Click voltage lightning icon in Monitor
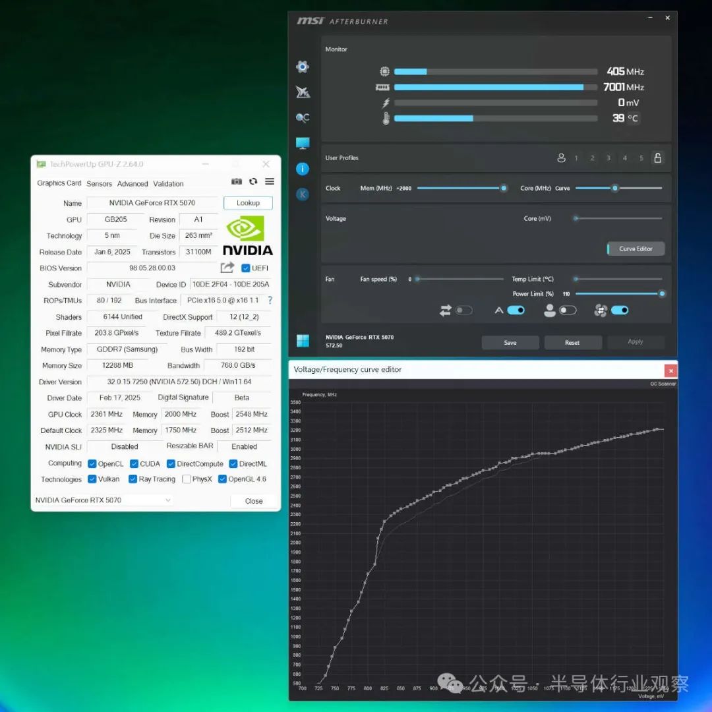712x712 pixels. click(x=386, y=103)
